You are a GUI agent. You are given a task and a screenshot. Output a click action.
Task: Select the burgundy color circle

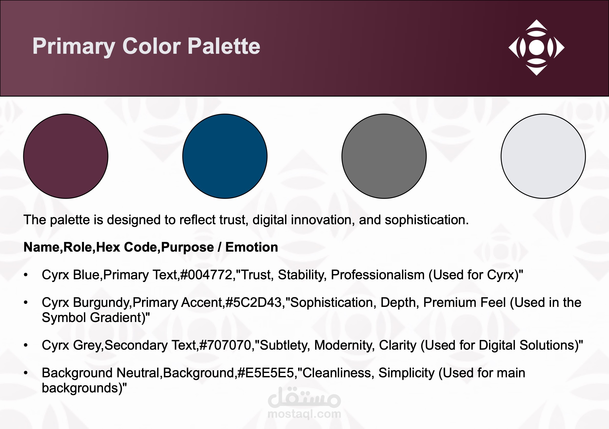66,156
